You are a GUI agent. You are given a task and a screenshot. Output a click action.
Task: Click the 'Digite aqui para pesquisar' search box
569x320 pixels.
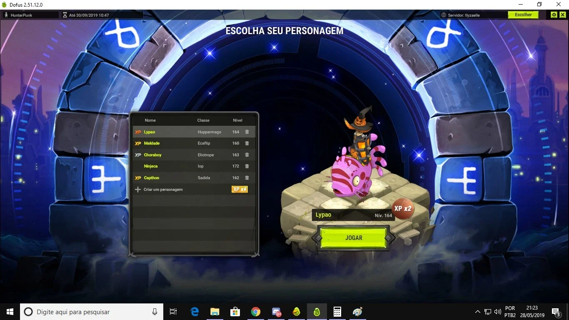92,312
